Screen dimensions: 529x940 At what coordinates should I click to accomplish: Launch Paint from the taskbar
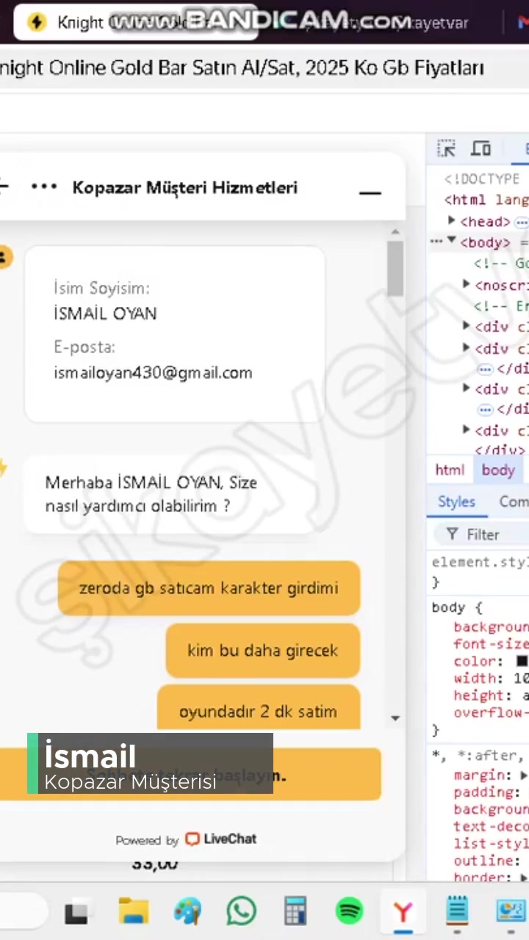pos(187,912)
